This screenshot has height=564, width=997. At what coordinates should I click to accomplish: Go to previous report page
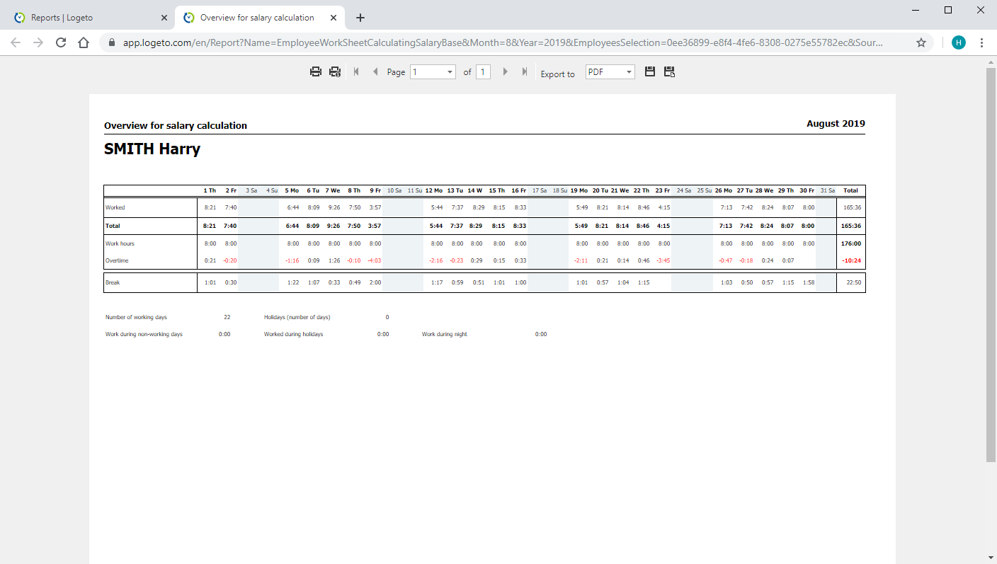(375, 71)
